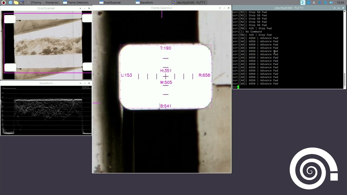Image resolution: width=347 pixels, height=195 pixels.
Task: Maximize the Waveform window
Action: [85, 83]
